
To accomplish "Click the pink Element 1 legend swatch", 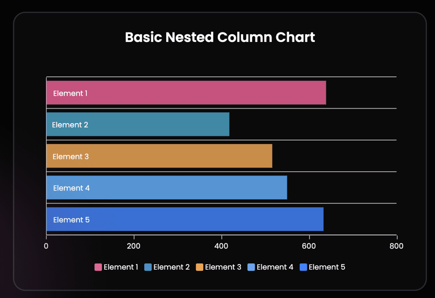I will 98,267.
